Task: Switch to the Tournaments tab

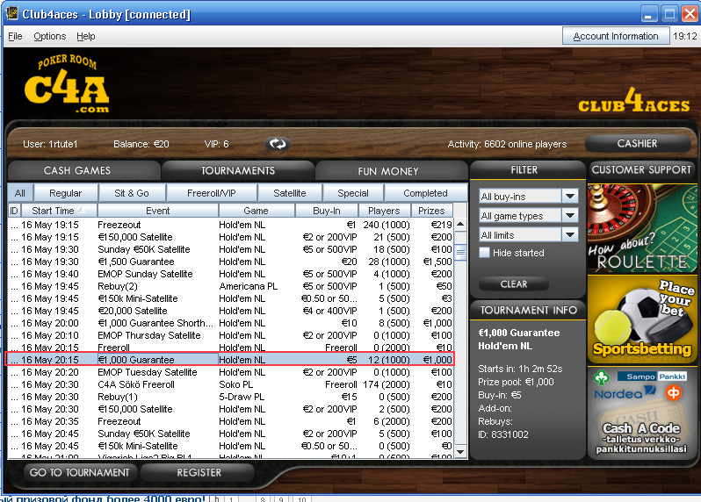Action: (x=238, y=170)
